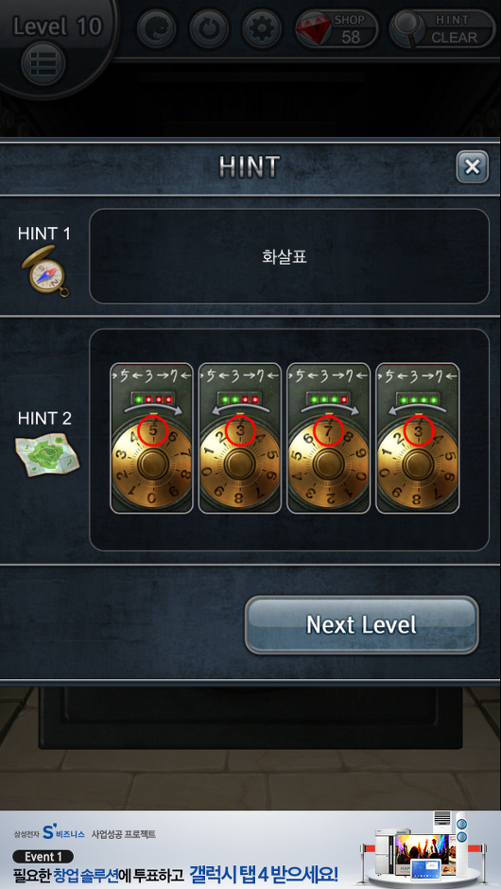Click the map icon for Hint 2
The image size is (501, 889).
47,455
